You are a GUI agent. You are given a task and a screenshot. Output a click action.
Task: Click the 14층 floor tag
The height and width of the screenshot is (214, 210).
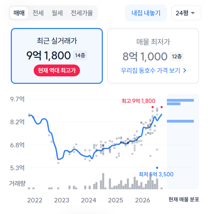pos(80,55)
